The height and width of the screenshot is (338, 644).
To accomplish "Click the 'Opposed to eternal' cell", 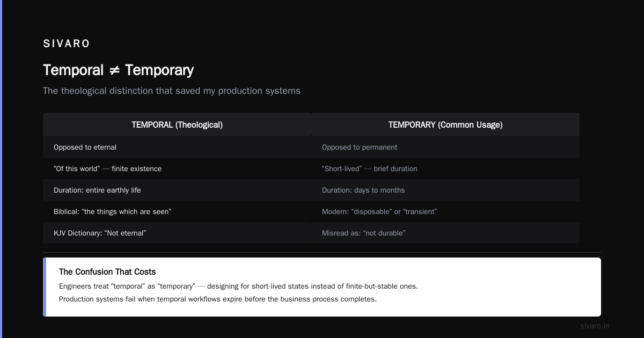I will [x=177, y=147].
